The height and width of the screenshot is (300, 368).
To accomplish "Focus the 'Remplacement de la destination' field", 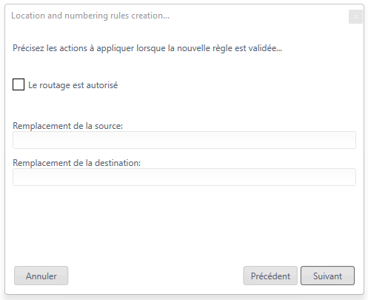I will click(x=184, y=177).
